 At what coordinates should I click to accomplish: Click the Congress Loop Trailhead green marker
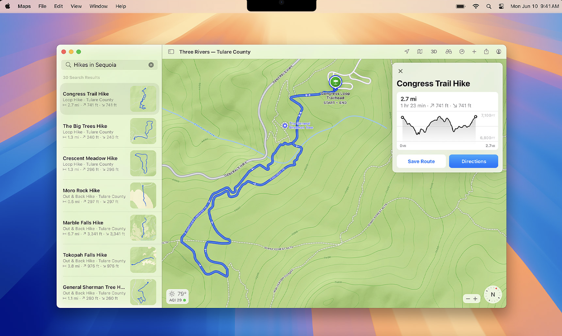click(335, 82)
